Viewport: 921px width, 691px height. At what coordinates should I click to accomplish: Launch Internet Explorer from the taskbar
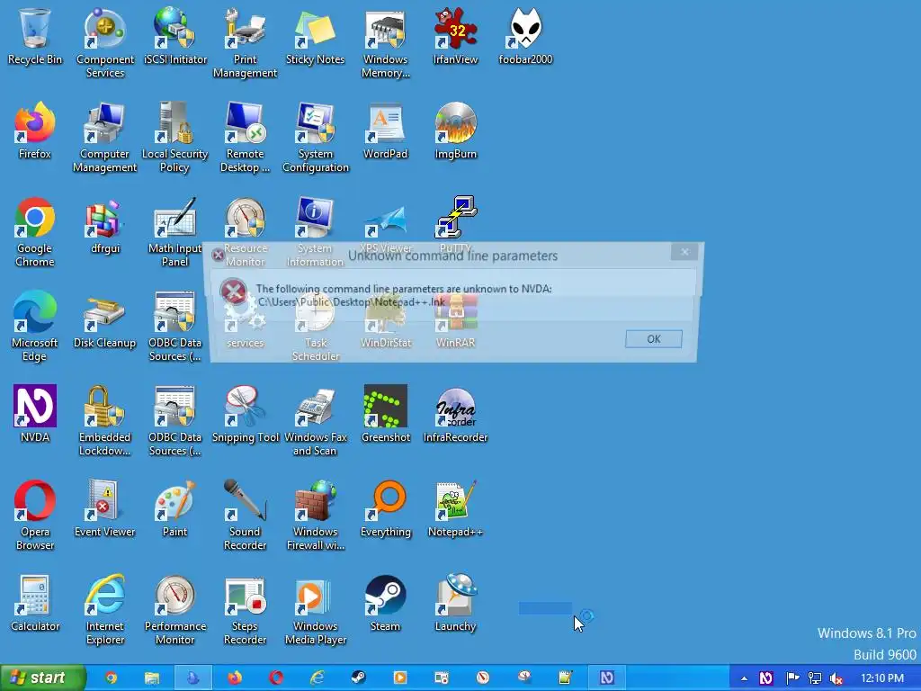click(x=317, y=678)
